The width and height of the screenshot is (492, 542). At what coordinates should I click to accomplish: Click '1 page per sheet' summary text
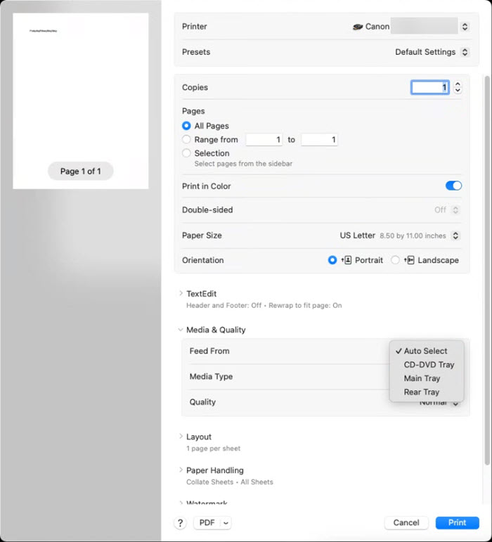213,449
